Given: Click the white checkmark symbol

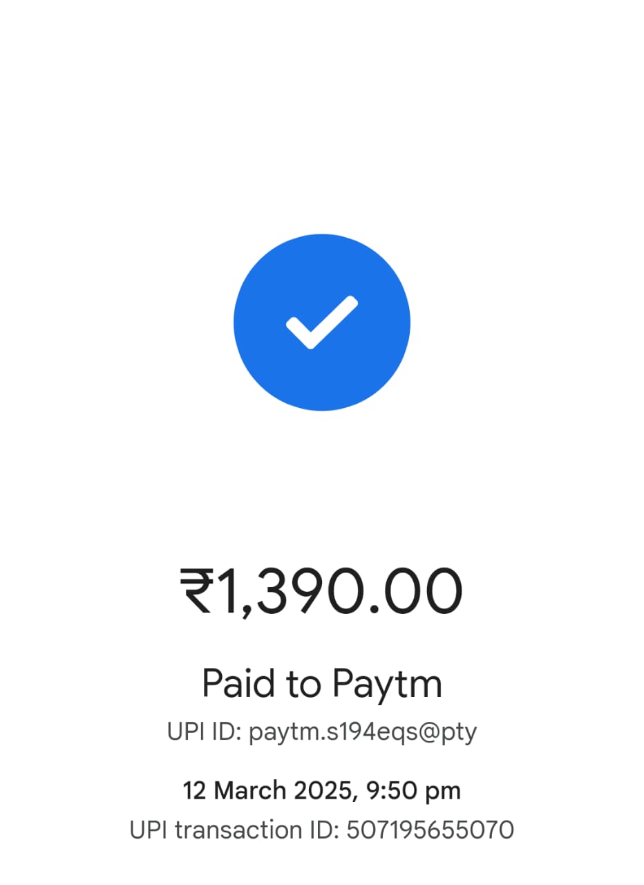Looking at the screenshot, I should (322, 323).
